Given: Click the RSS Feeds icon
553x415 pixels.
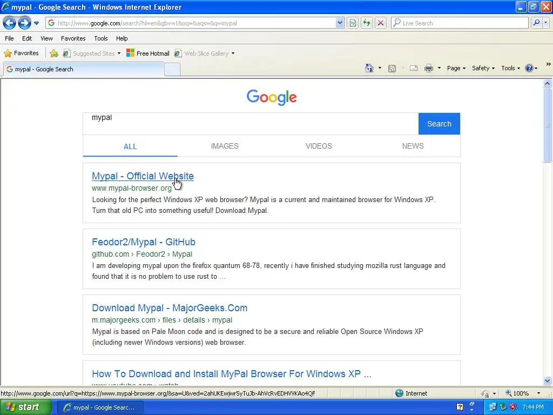Looking at the screenshot, I should click(392, 69).
